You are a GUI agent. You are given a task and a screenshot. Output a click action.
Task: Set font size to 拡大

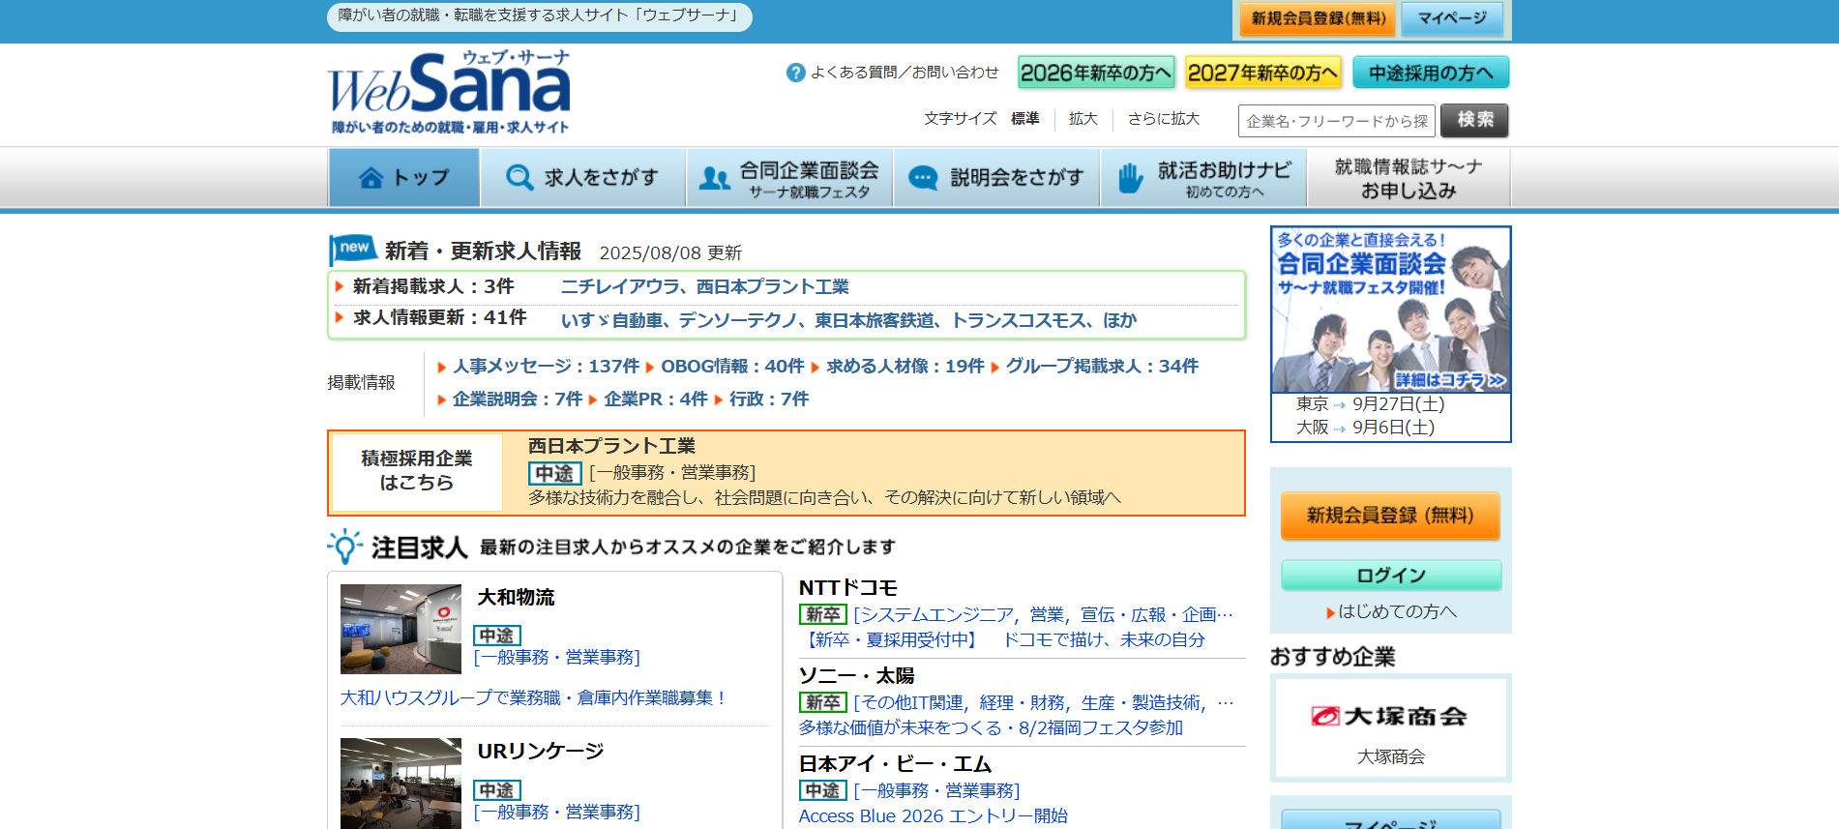pyautogui.click(x=1083, y=119)
